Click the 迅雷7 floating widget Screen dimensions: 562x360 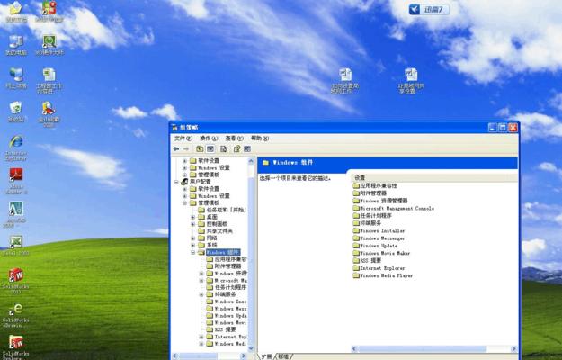(429, 9)
